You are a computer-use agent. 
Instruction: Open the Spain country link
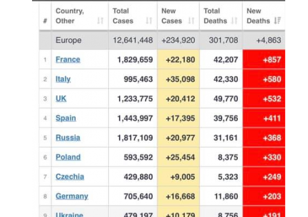pos(66,118)
